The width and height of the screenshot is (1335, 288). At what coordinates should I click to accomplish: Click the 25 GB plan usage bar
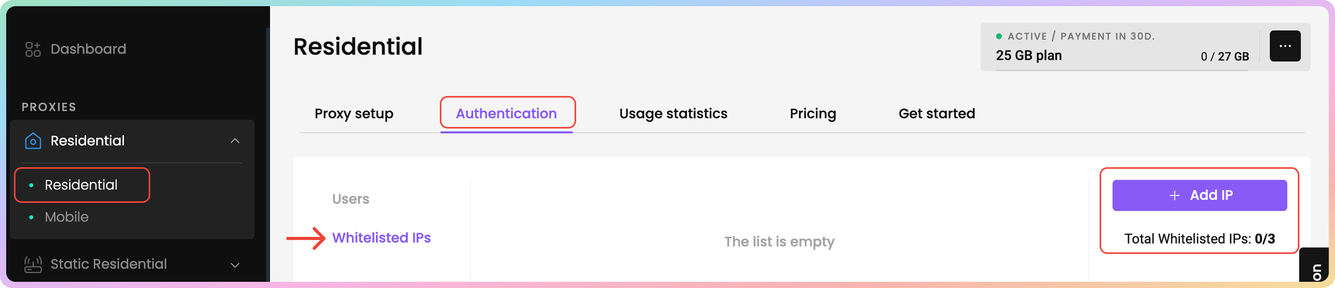point(1122,69)
